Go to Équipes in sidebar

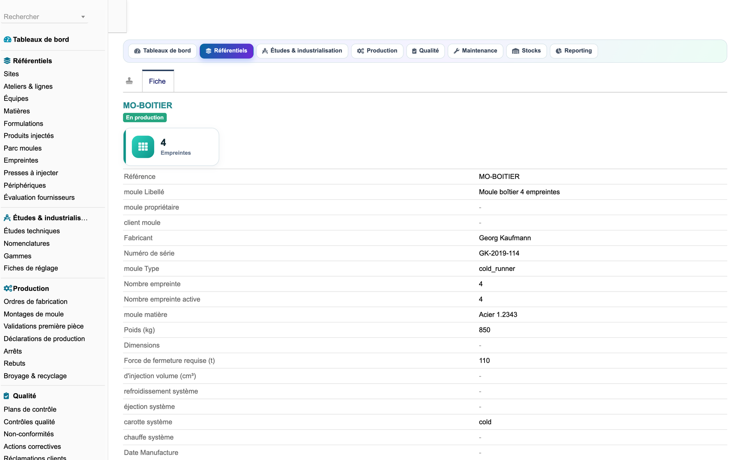click(16, 99)
